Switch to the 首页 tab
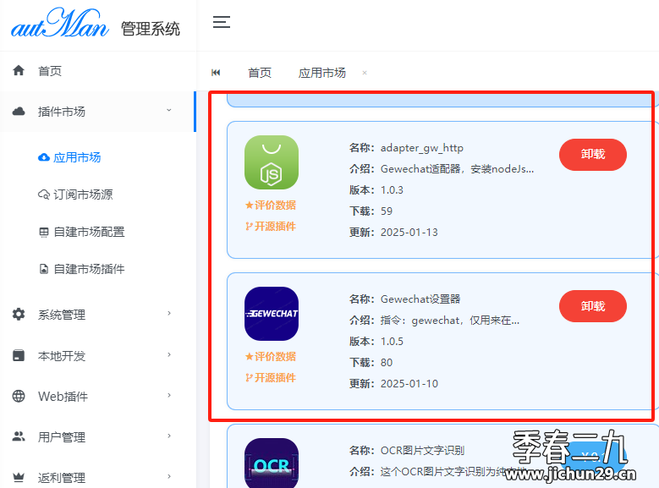 [x=260, y=73]
